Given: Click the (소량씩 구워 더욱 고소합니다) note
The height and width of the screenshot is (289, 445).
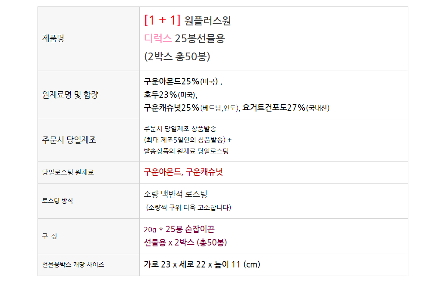Looking at the screenshot, I should [x=188, y=208].
